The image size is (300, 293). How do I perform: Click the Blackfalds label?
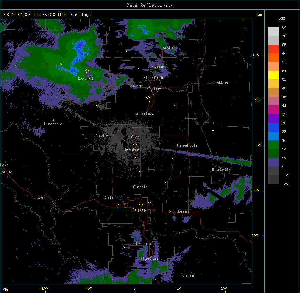click(153, 78)
